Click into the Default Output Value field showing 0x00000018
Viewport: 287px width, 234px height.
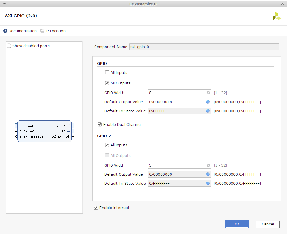pos(176,102)
